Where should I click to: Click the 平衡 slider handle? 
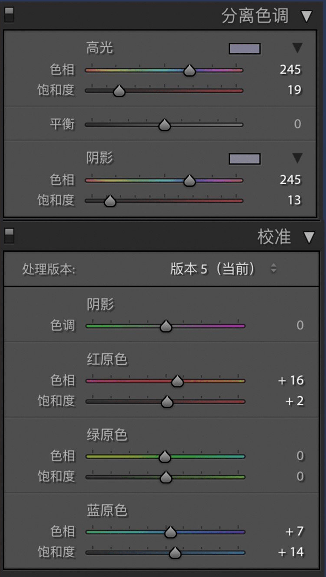tap(165, 124)
